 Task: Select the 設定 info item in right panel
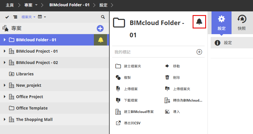click(x=232, y=43)
